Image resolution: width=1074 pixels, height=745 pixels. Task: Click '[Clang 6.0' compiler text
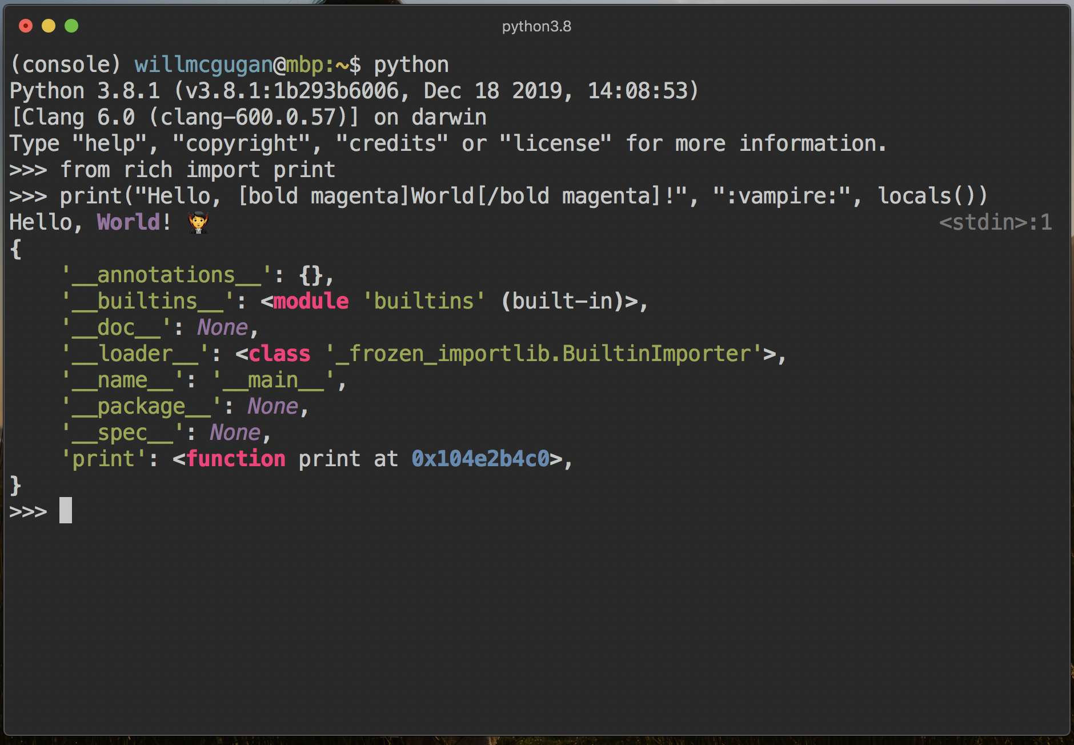[x=73, y=117]
